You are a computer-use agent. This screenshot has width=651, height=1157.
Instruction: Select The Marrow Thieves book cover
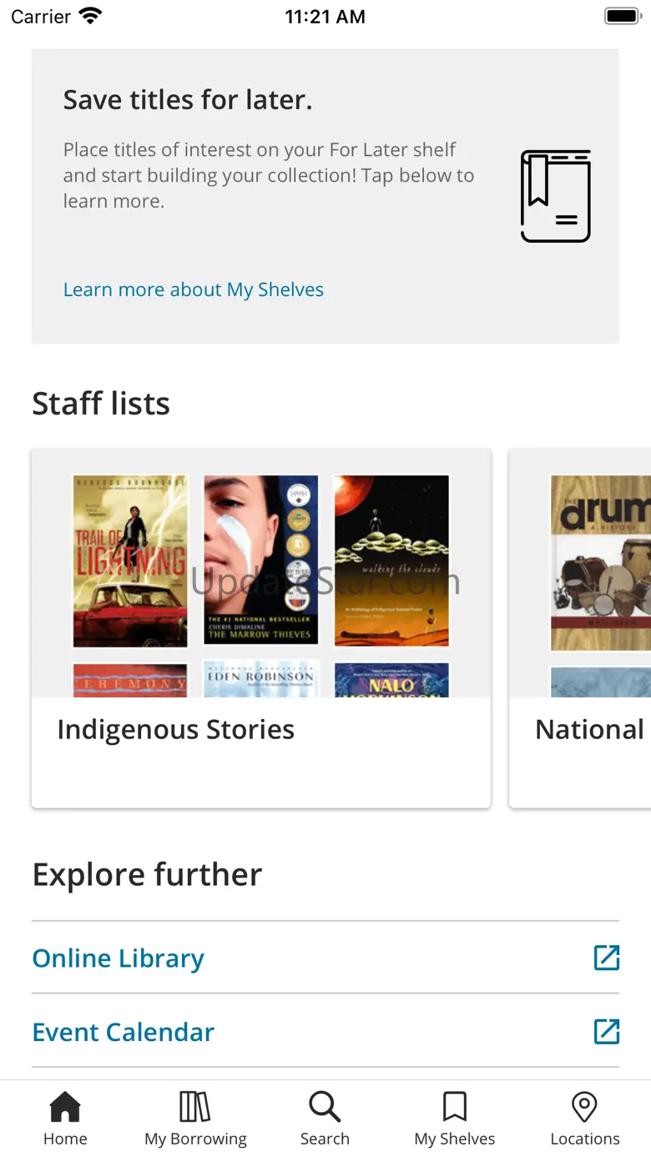pyautogui.click(x=260, y=560)
